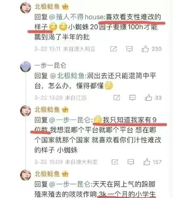Viewport: 173px width, 198px height.
Task: Open 一步一昆仑's profile avatar
Action: tap(26, 67)
